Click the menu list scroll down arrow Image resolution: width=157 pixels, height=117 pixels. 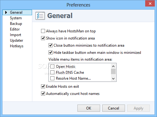tap(113, 78)
